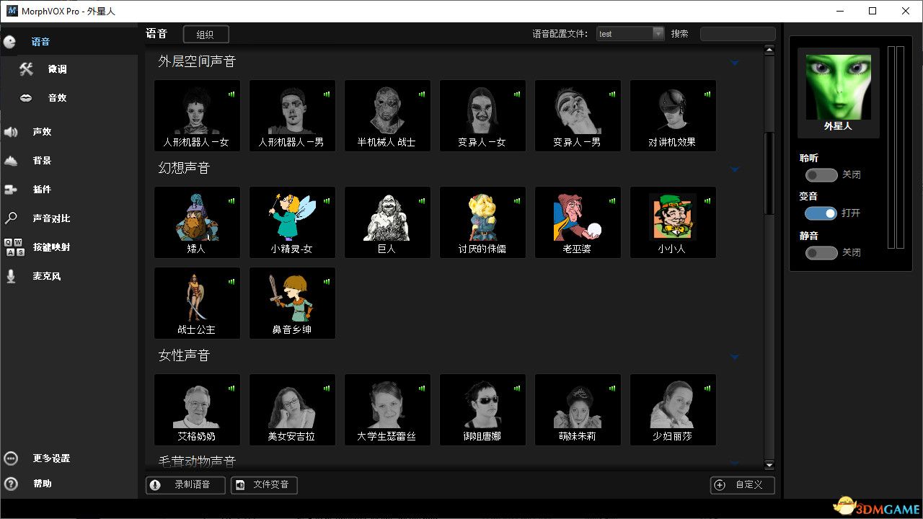Select the 老巫婆 witch voice icon
The image size is (923, 519).
(578, 221)
